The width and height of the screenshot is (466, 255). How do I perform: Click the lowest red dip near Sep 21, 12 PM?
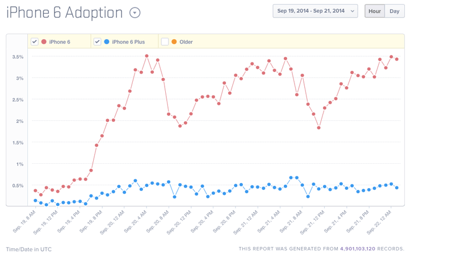coord(319,127)
